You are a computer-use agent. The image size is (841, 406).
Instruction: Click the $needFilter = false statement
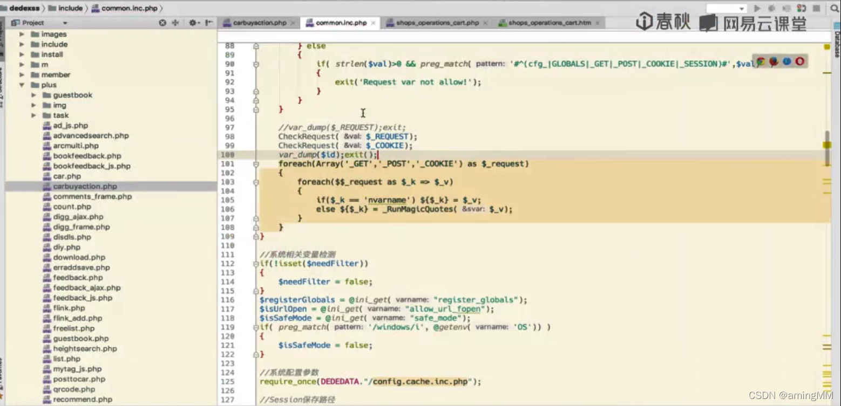click(325, 282)
